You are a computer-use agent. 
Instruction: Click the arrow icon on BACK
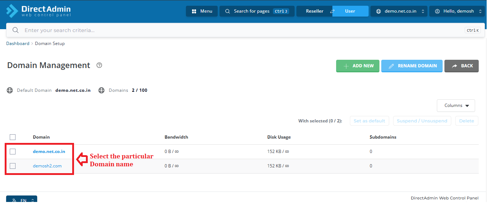pos(455,66)
